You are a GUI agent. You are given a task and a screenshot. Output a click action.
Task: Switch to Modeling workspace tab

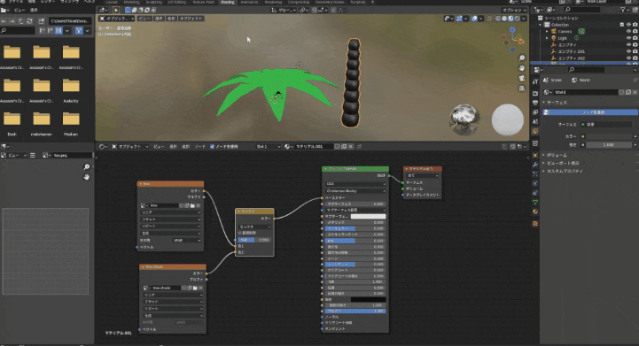coord(131,2)
